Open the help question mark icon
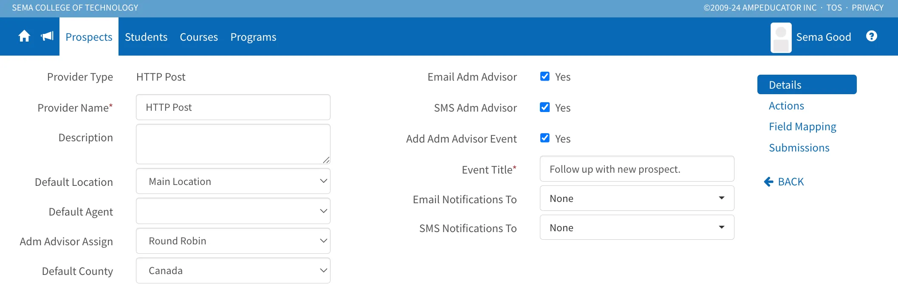 click(x=872, y=36)
